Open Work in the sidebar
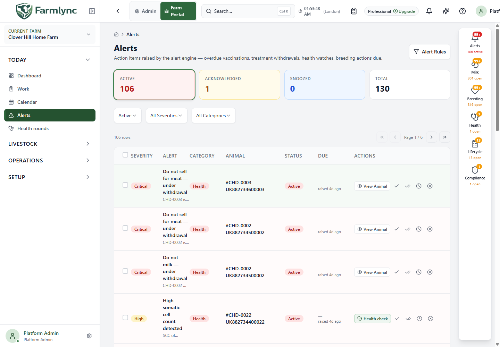The height and width of the screenshot is (347, 500). coord(50,89)
